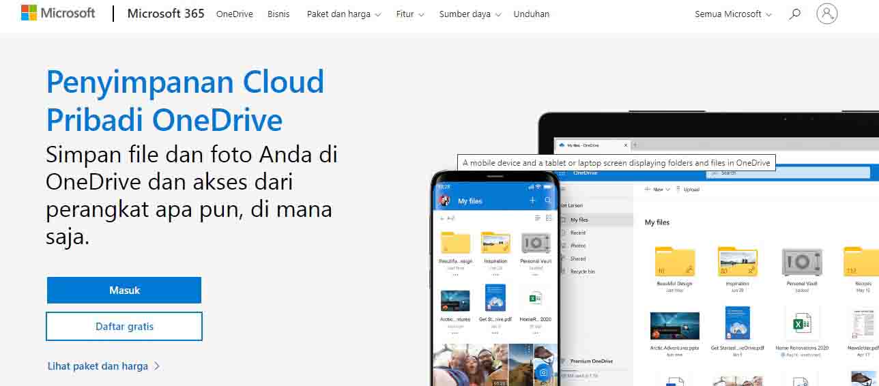
Task: Click Get Started with OneDrive PDF on laptop
Action: pos(738,323)
